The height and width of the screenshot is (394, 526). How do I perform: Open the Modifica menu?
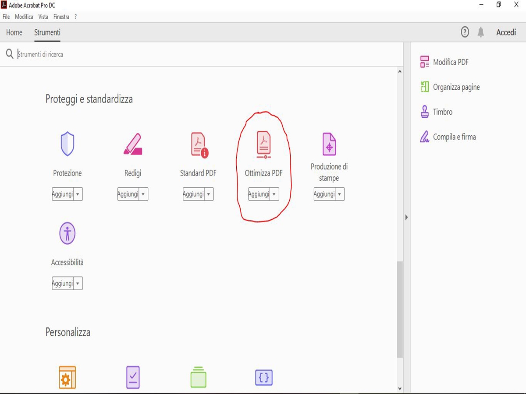(24, 17)
